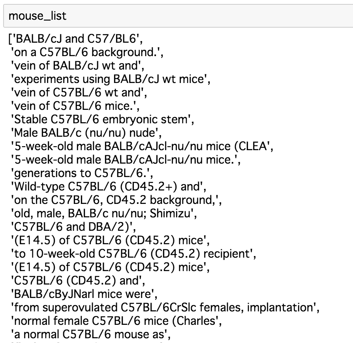The image size is (353, 343).
Task: Click the 'BALB/cJ and C57/BL6' output line
Action: point(75,39)
